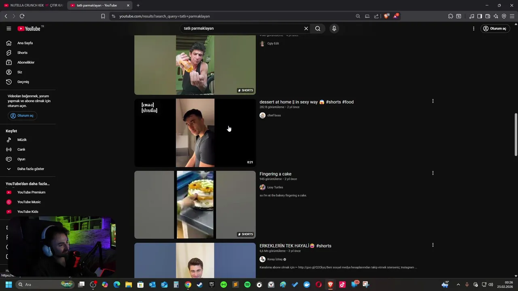Open Google Chrome from taskbar
Image resolution: width=518 pixels, height=291 pixels.
(x=188, y=285)
